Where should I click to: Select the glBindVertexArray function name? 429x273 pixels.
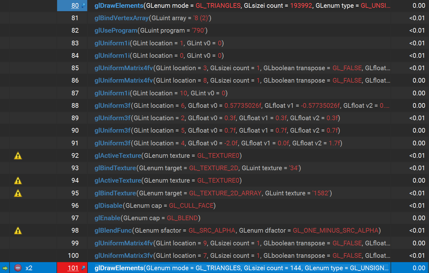pyautogui.click(x=121, y=18)
